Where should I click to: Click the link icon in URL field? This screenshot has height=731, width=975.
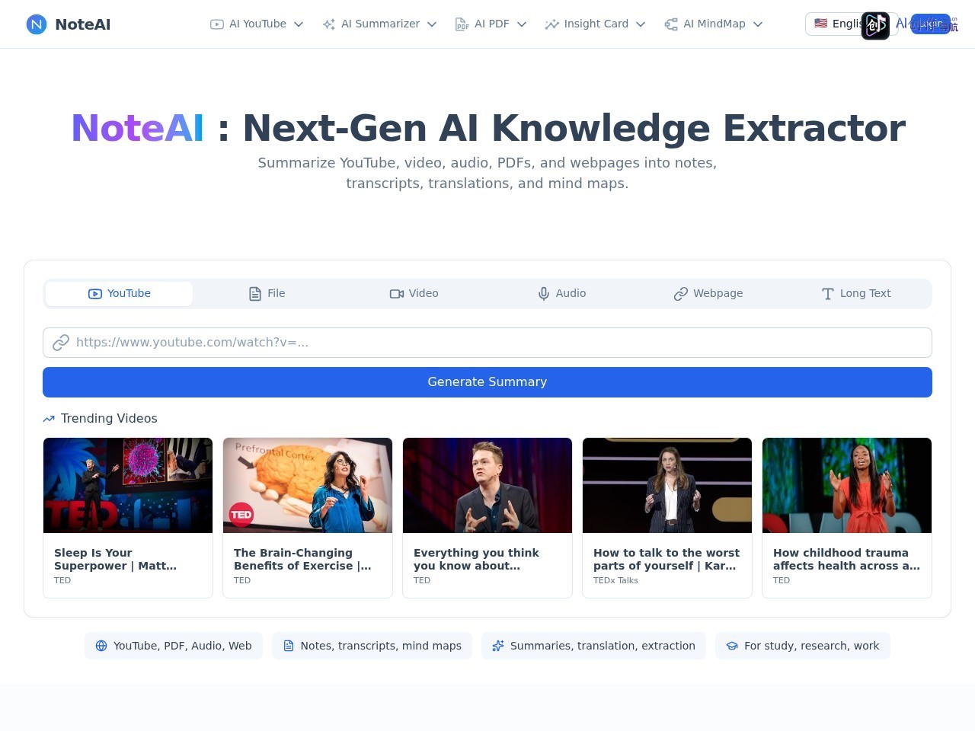[x=61, y=343]
